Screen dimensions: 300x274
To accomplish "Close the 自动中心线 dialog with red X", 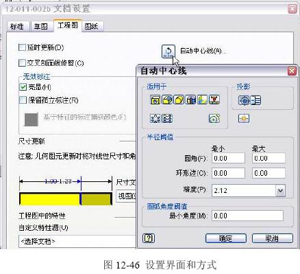I will 292,71.
